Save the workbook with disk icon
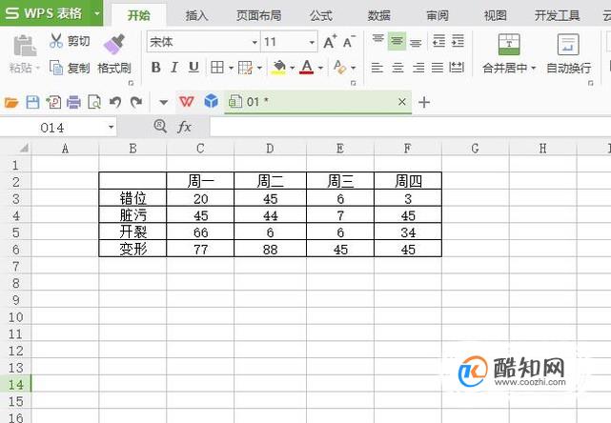 point(32,102)
